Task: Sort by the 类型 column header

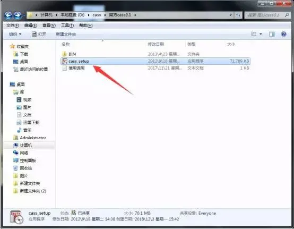Action: tap(191, 44)
